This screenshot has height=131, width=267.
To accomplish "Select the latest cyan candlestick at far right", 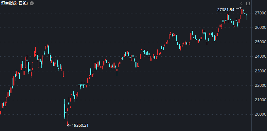I will 246,16.
